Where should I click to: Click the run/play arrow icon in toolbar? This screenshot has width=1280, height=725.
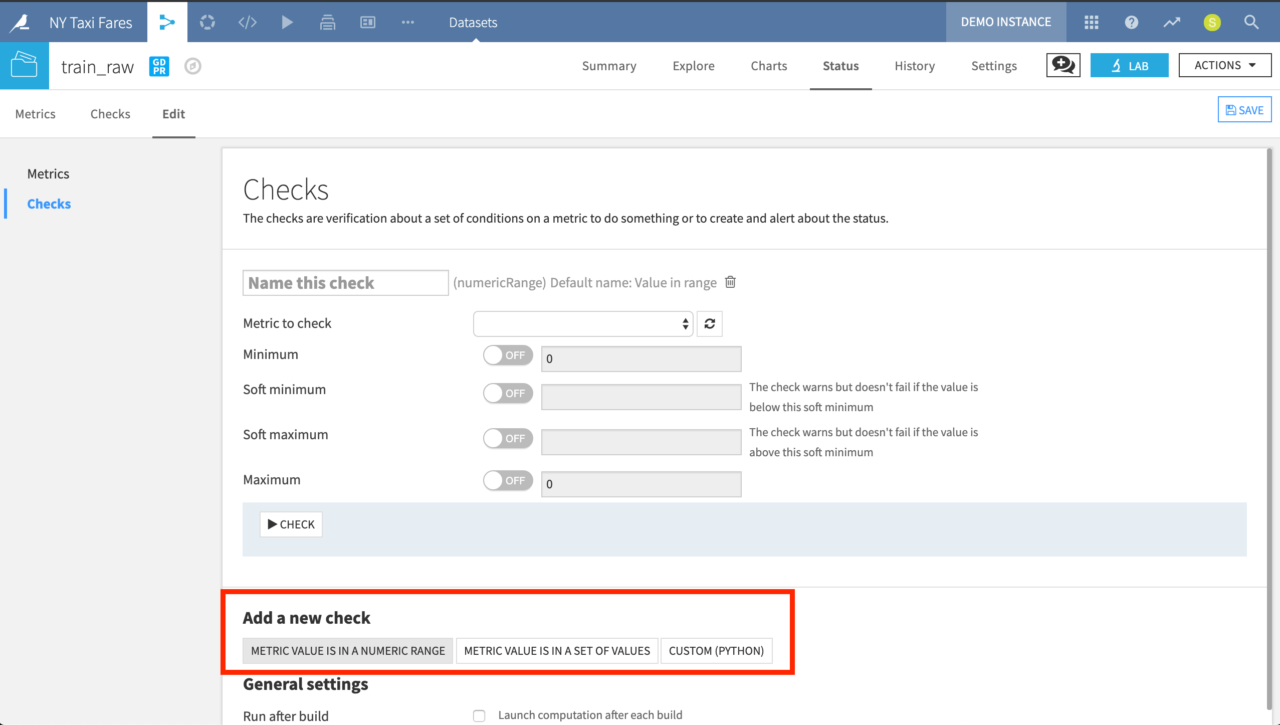point(288,22)
